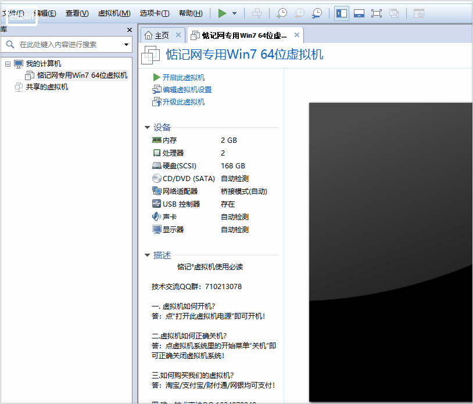Toggle the library sidebar view icon
473x404 pixels.
[x=342, y=13]
